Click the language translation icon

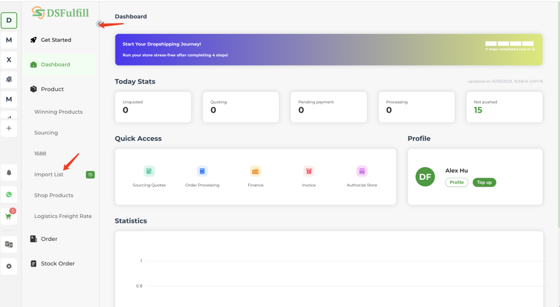pyautogui.click(x=9, y=244)
